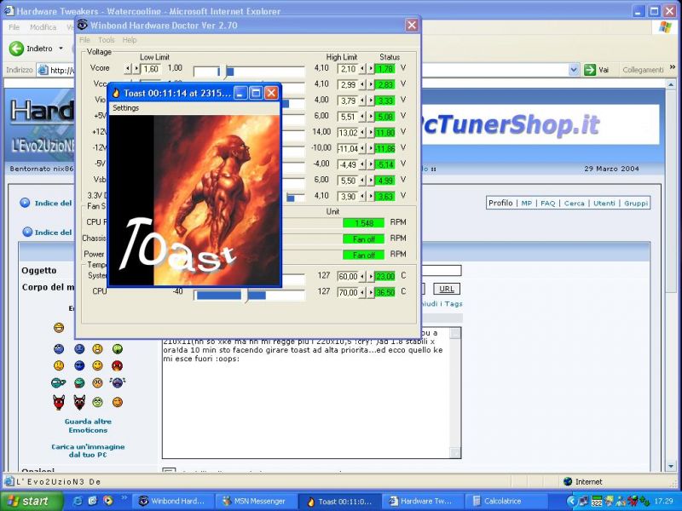
Task: Open Help menu in Hardware Doctor
Action: point(130,40)
